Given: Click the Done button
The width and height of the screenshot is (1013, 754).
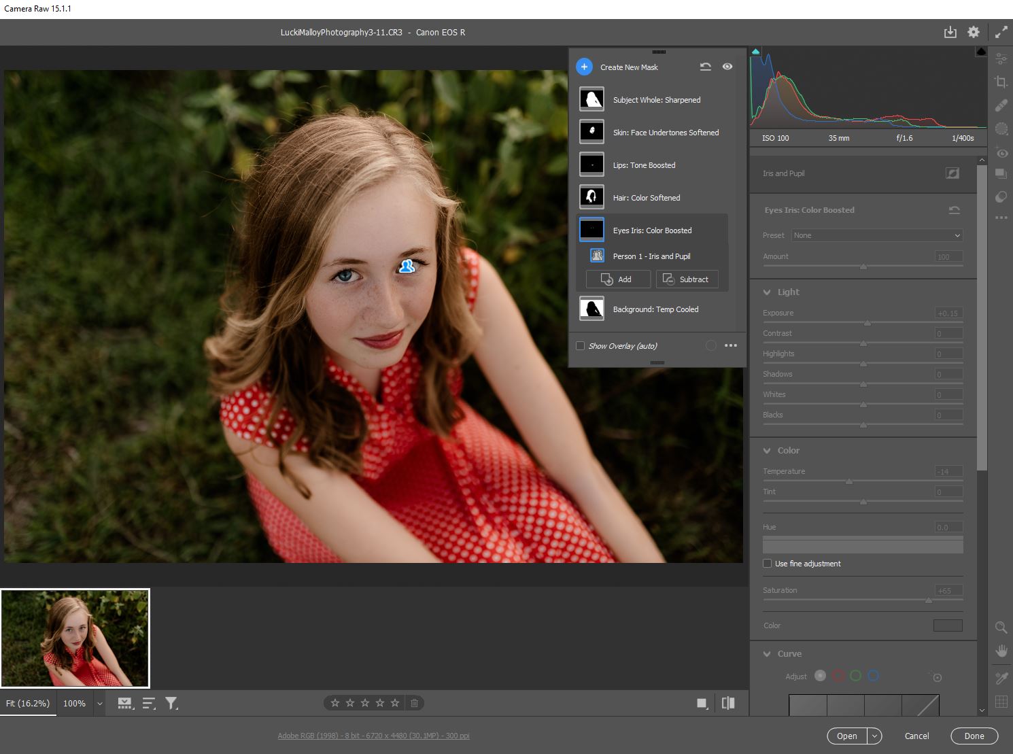Looking at the screenshot, I should coord(974,736).
